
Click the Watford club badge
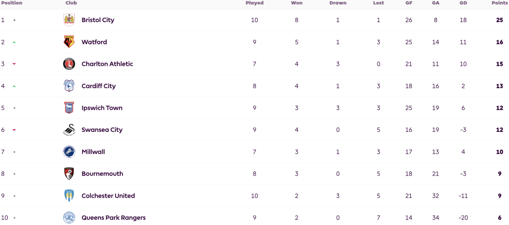point(69,42)
